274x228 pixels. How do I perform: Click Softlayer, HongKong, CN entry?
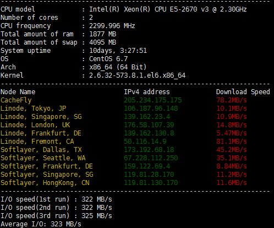click(45, 183)
